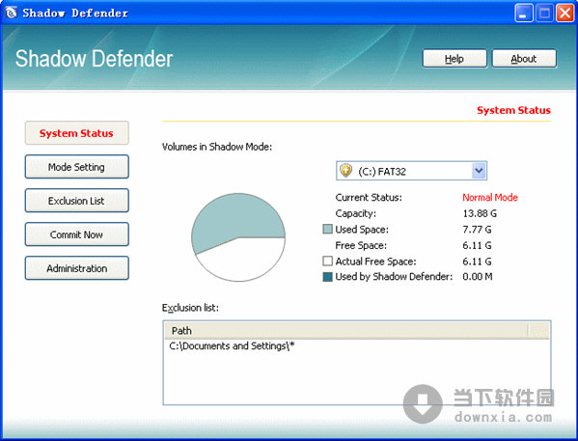Click the Shadow Defender title bar icon
Viewport: 578px width, 441px height.
coord(11,13)
